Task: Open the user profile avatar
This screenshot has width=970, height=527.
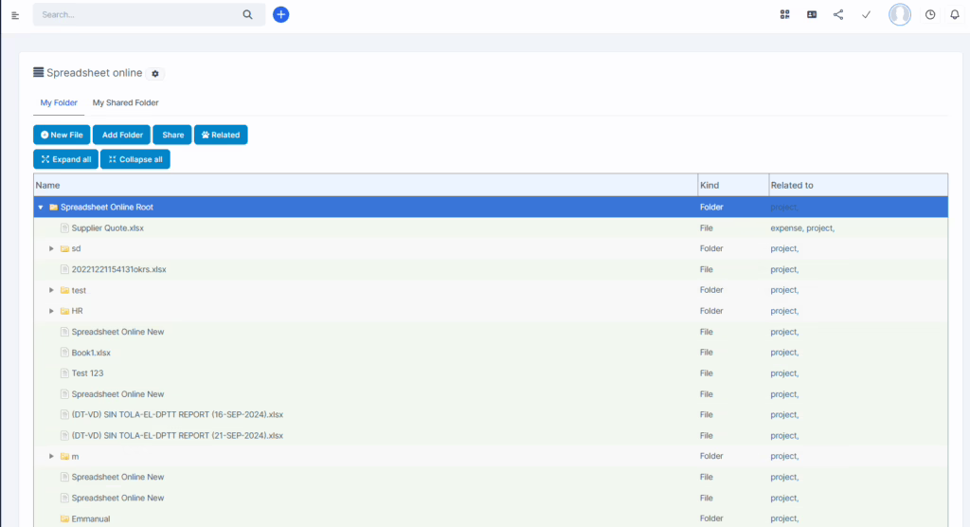Action: click(899, 14)
